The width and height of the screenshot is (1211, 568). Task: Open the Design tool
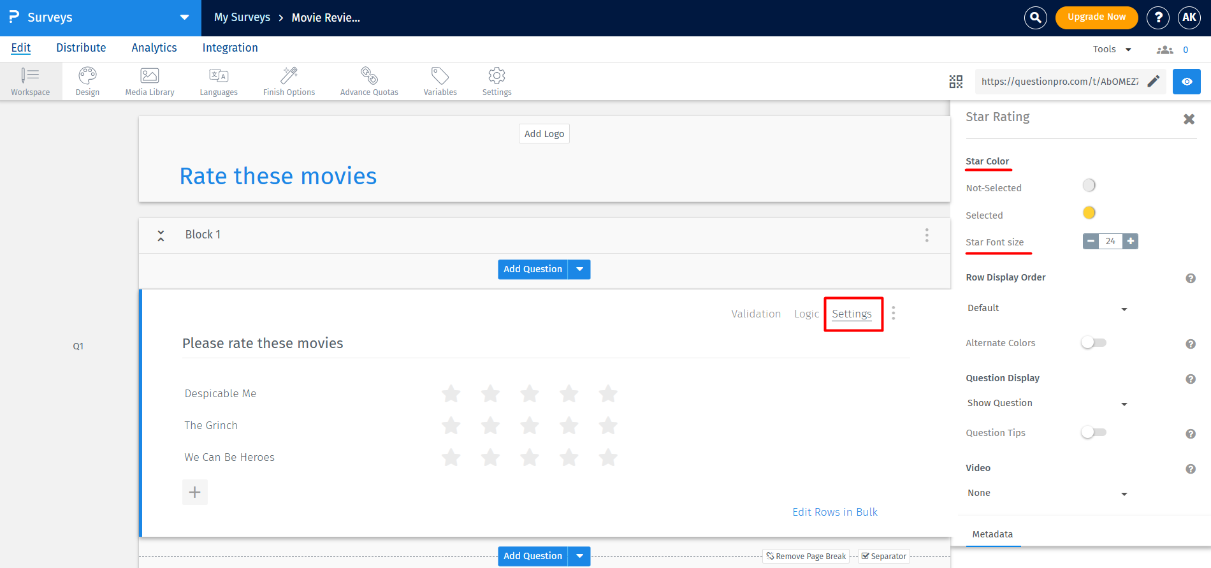(x=87, y=82)
